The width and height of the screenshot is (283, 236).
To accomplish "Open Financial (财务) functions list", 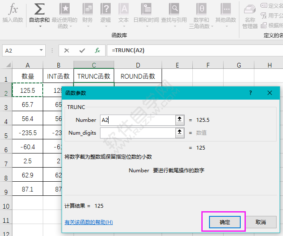I will [88, 13].
